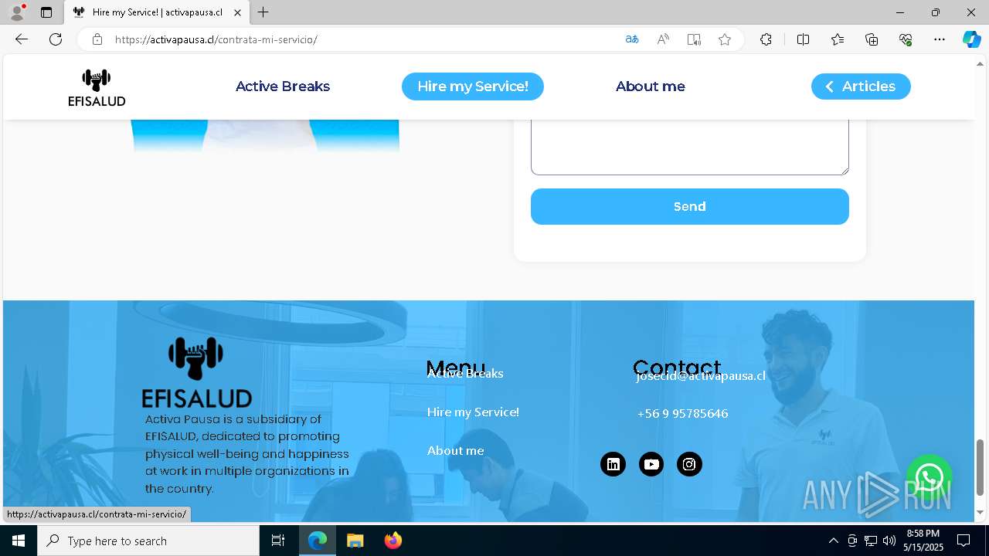Viewport: 989px width, 556px height.
Task: Submit the form with Send button
Action: pyautogui.click(x=690, y=207)
